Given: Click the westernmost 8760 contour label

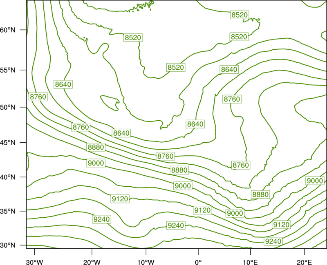Looking at the screenshot, I should (38, 97).
